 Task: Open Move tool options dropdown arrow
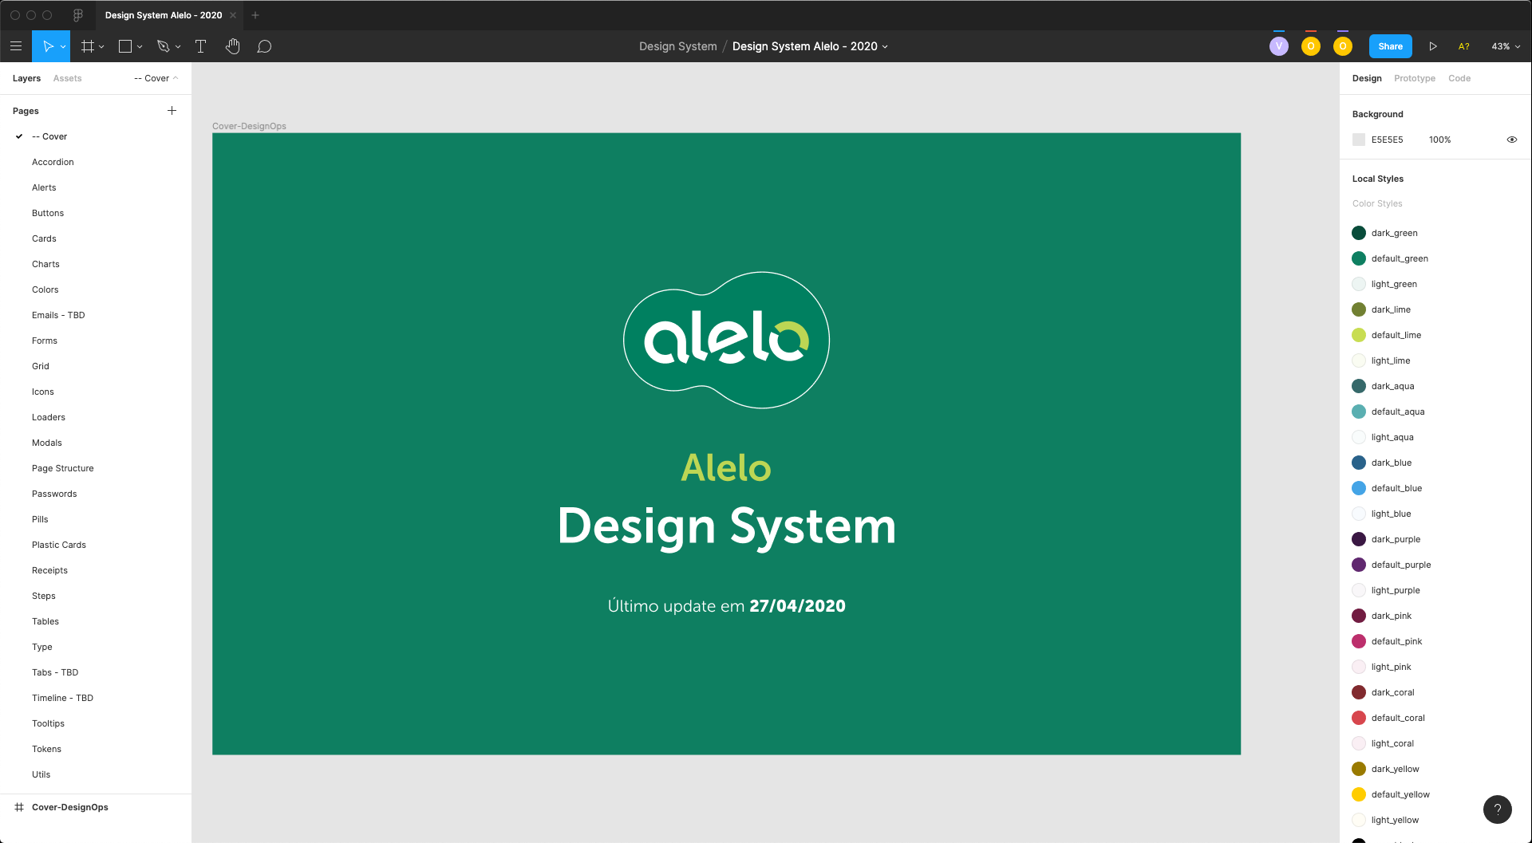click(63, 47)
